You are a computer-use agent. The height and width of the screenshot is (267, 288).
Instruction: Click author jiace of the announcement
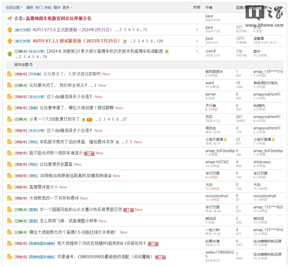[210, 16]
